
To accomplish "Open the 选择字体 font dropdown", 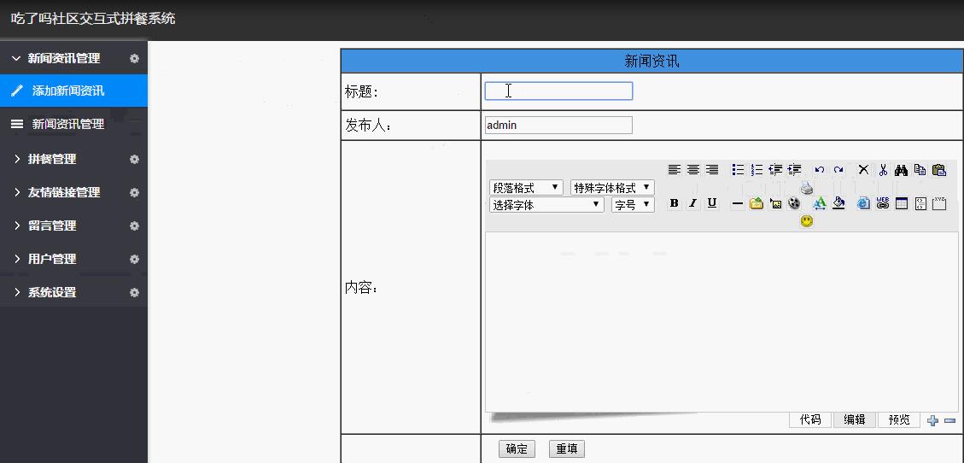I will tap(546, 204).
